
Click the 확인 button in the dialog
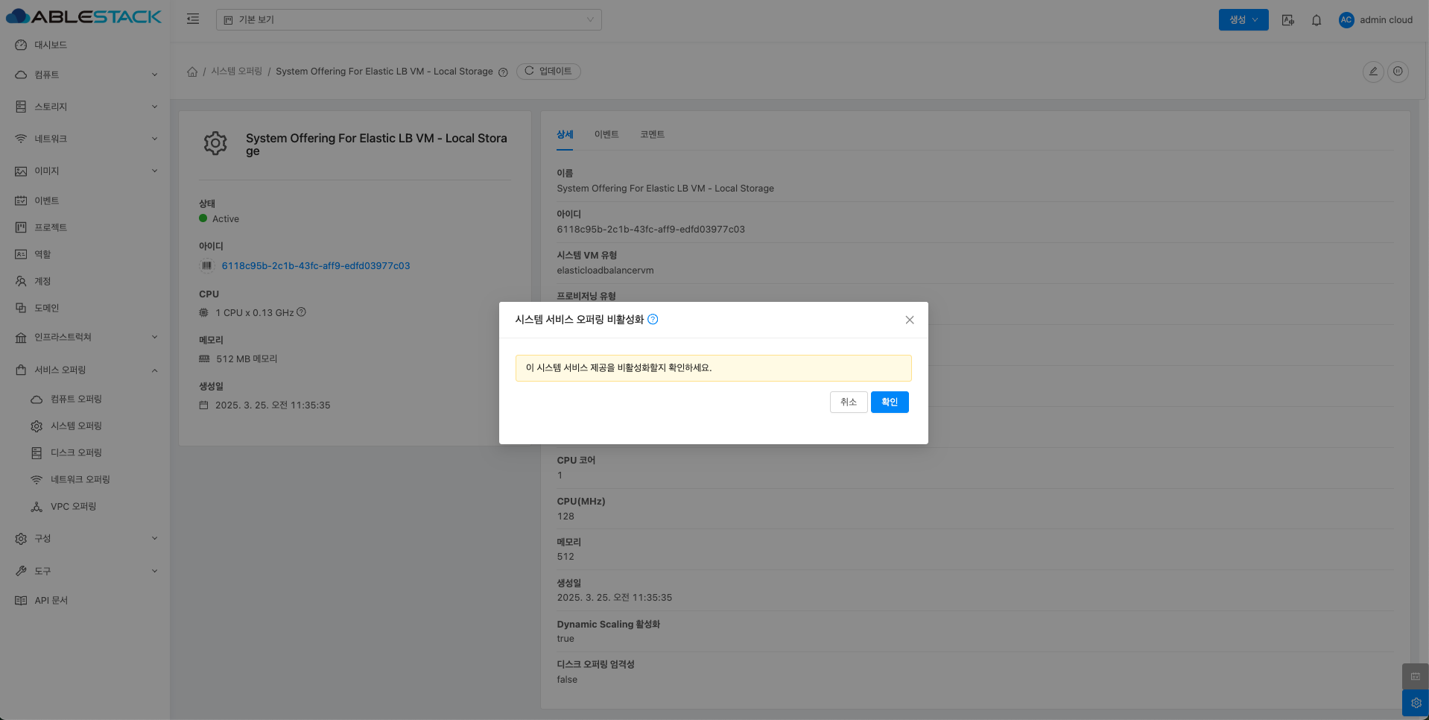(x=889, y=402)
